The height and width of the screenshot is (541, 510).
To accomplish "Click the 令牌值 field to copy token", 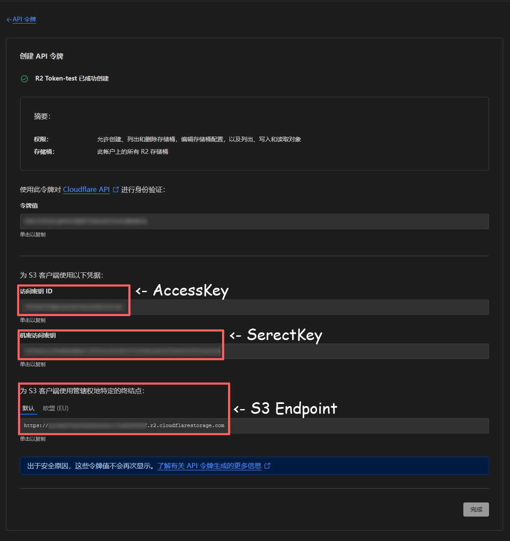I will [x=254, y=221].
